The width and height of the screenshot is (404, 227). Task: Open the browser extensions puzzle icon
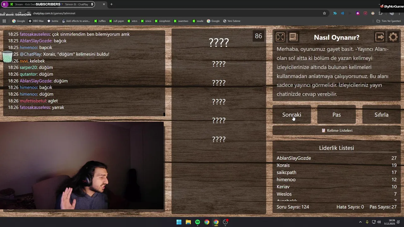(380, 13)
